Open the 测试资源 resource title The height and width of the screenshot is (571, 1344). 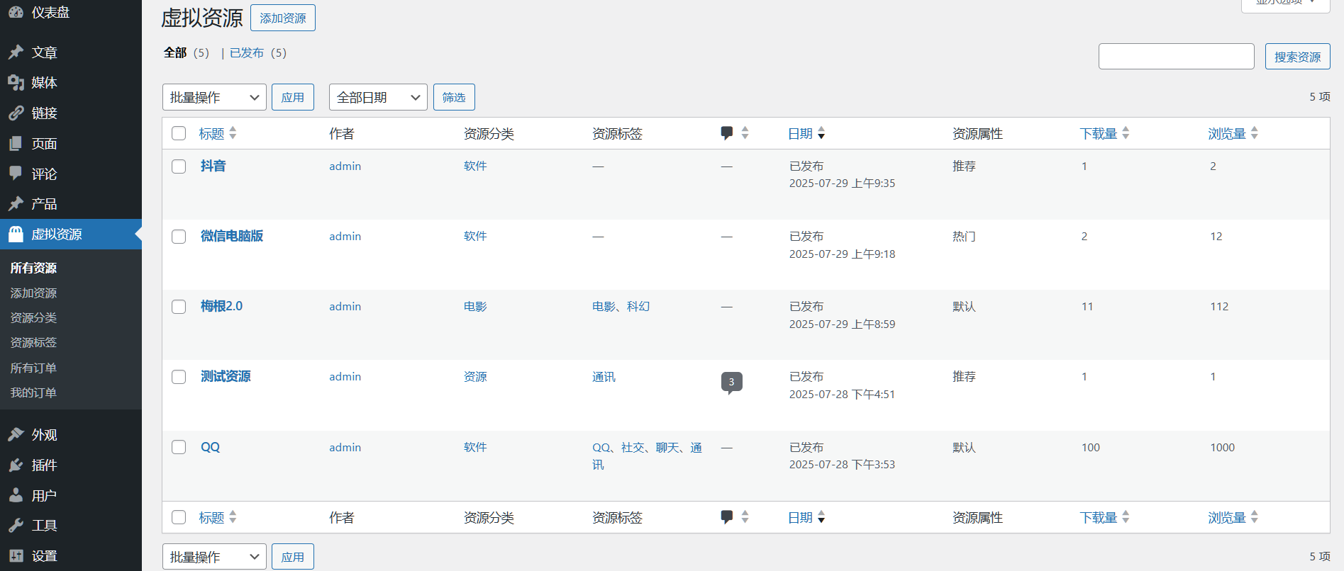point(226,376)
